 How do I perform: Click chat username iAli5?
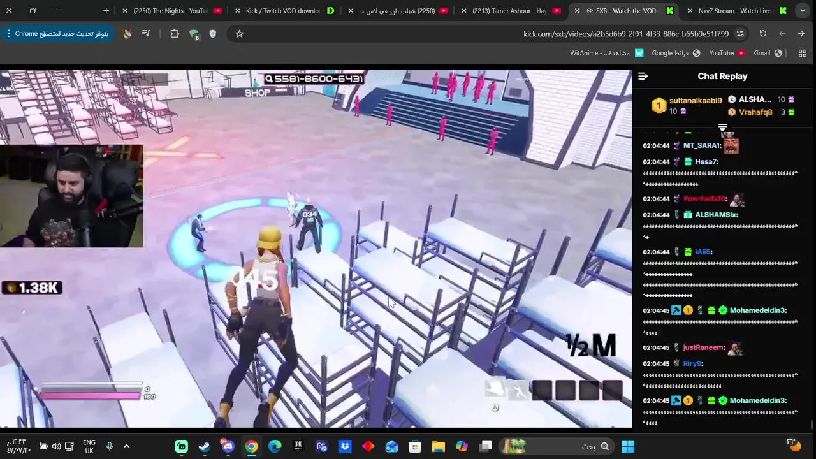point(703,252)
